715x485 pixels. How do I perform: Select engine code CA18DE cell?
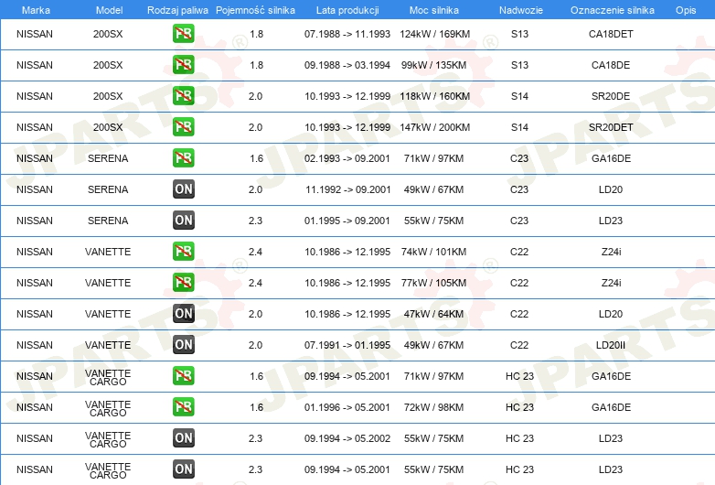(611, 65)
